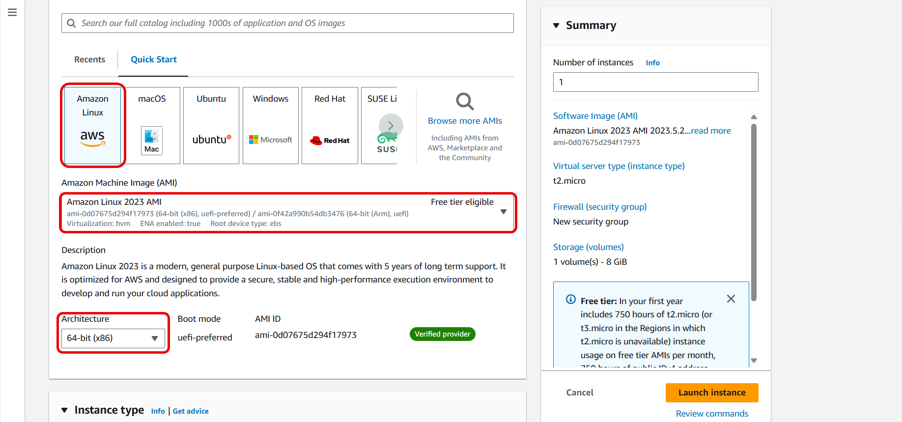Choose the macOS Mac image tile
902x422 pixels.
(x=152, y=125)
